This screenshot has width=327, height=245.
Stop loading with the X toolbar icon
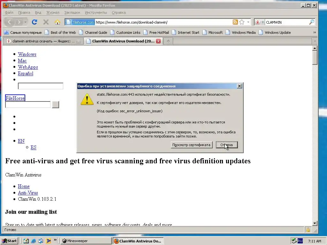46,22
